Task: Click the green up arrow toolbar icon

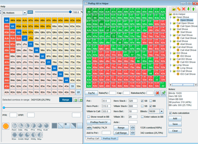Action: pyautogui.click(x=193, y=9)
